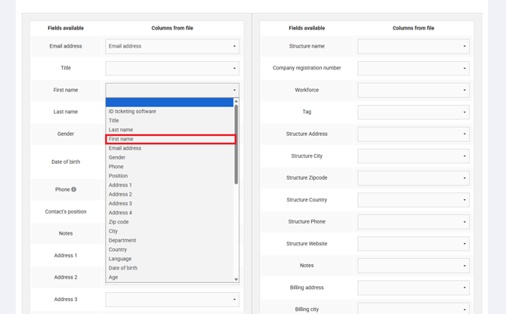Screen dimensions: 506x314
Task: Select 'Date of birth' list option
Action: tap(170, 268)
